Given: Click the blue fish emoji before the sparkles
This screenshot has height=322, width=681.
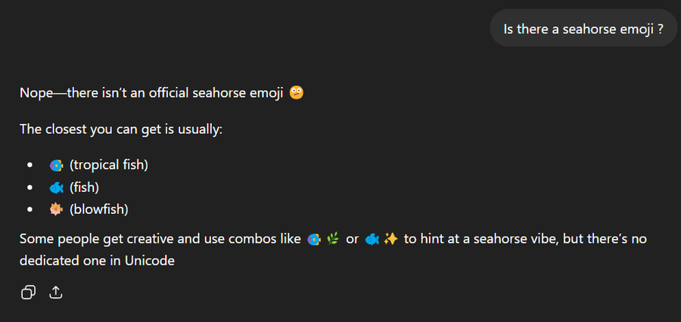Looking at the screenshot, I should click(x=372, y=240).
